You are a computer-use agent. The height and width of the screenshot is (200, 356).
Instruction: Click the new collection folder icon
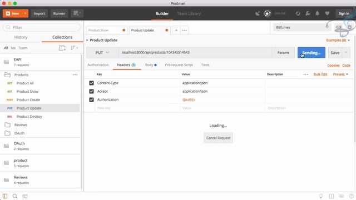(x=62, y=48)
